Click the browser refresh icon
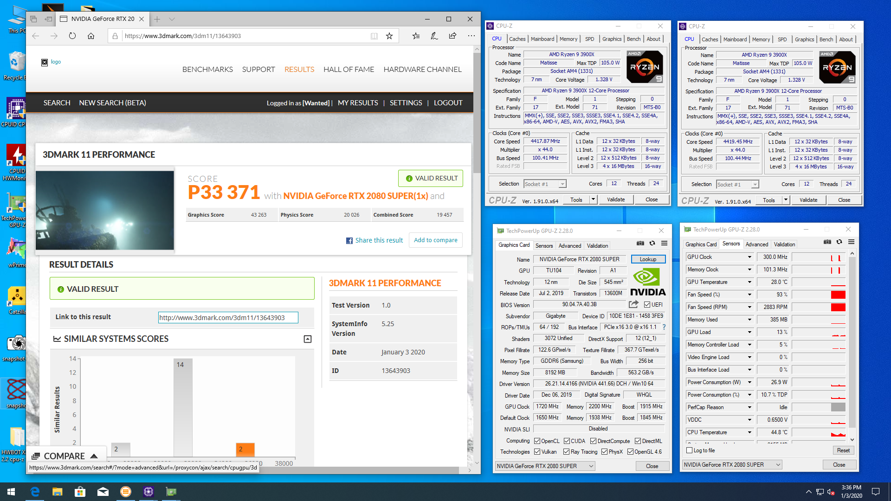The width and height of the screenshot is (891, 501). click(x=72, y=36)
